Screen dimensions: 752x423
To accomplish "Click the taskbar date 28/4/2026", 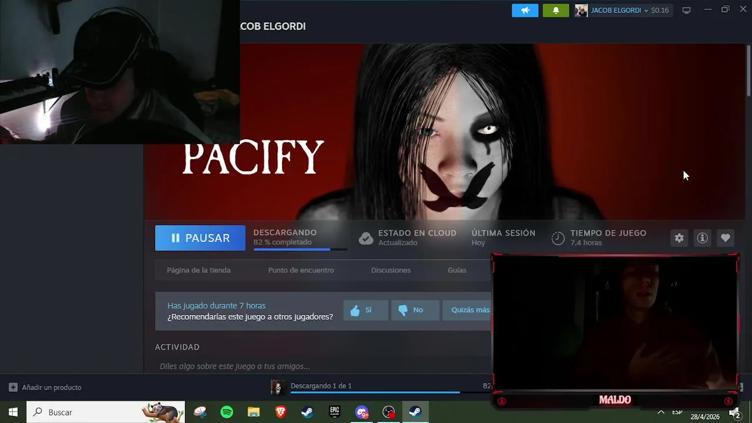I will click(704, 417).
